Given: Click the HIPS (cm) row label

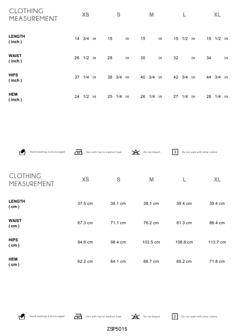Looking at the screenshot, I should point(14,242).
